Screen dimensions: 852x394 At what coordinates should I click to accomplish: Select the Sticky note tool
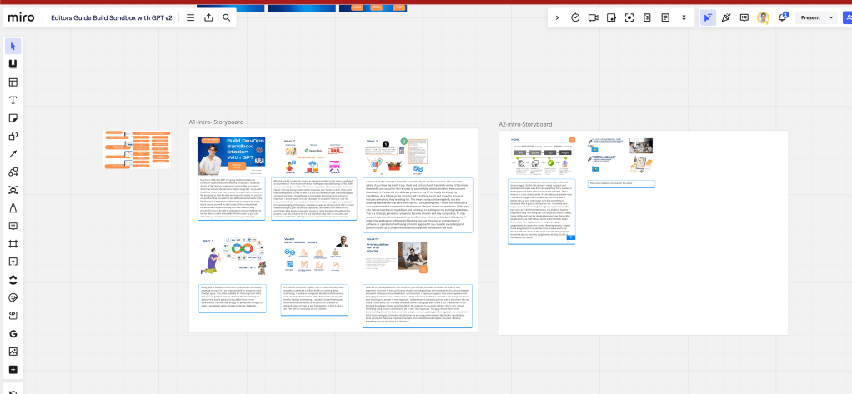[x=13, y=118]
